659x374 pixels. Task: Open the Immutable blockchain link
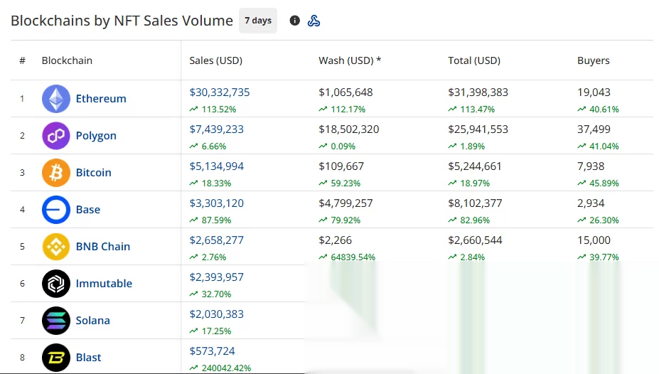[x=104, y=284]
